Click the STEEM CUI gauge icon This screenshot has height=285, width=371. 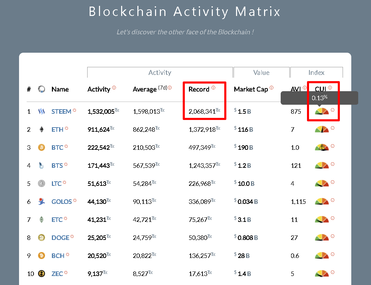[x=322, y=111]
